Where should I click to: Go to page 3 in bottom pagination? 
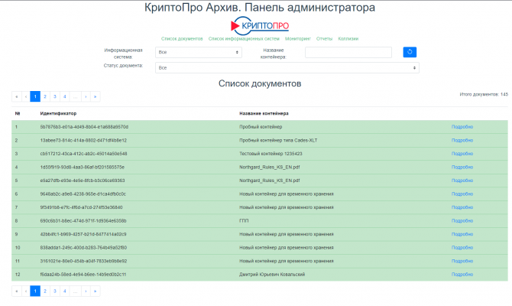[x=55, y=291]
